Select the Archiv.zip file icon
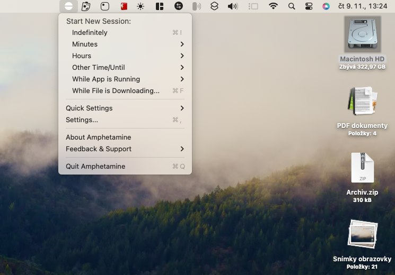The image size is (395, 275). (x=363, y=168)
